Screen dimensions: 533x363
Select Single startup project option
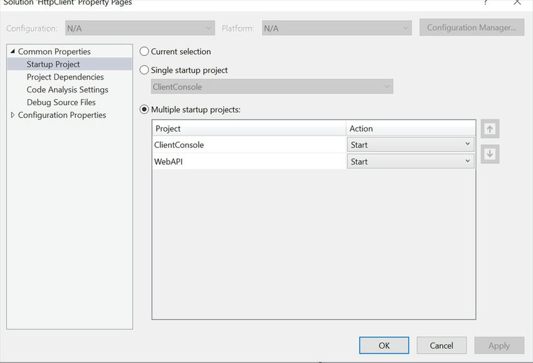(x=145, y=70)
